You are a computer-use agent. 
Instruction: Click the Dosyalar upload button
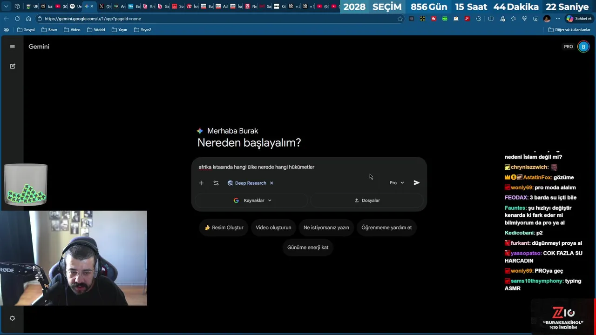[367, 200]
